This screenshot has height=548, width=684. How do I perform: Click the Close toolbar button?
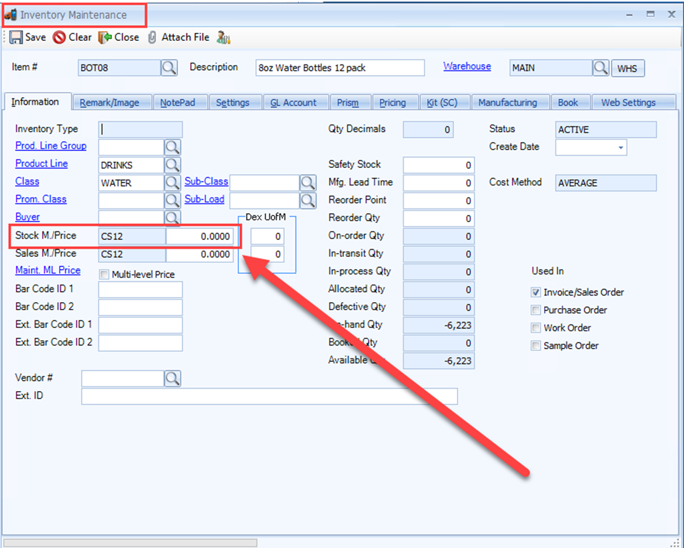[x=119, y=37]
